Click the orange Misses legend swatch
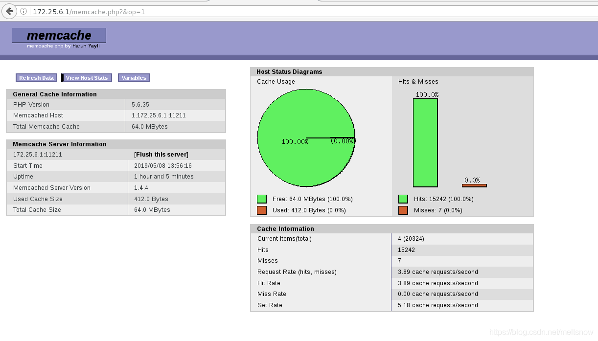Viewport: 598px width, 341px height. 403,210
